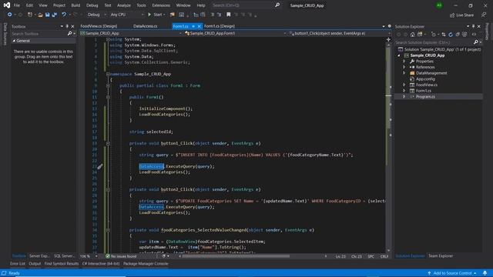Open the Package Manager Console tab

146,264
